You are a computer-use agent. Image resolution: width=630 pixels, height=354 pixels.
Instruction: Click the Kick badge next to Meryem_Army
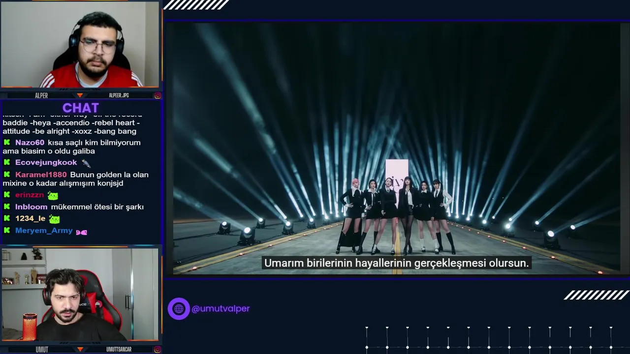point(7,231)
